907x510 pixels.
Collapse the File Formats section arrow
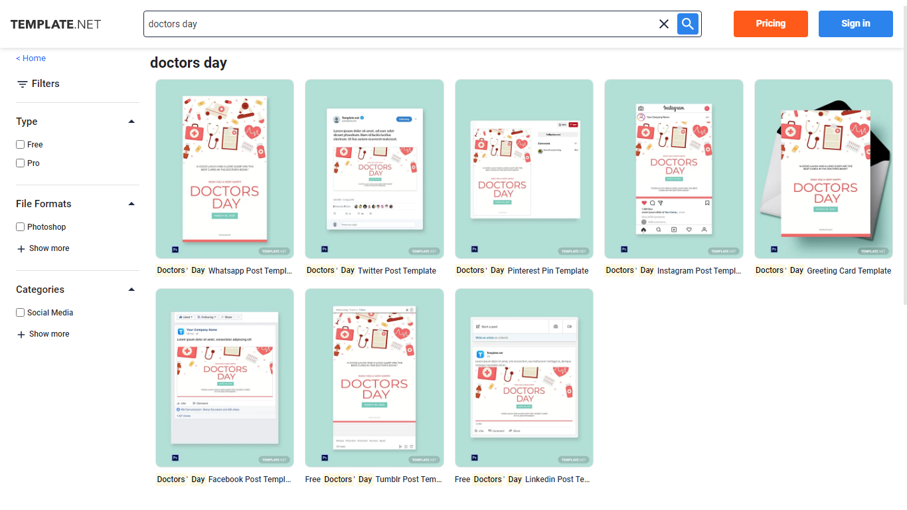(131, 204)
